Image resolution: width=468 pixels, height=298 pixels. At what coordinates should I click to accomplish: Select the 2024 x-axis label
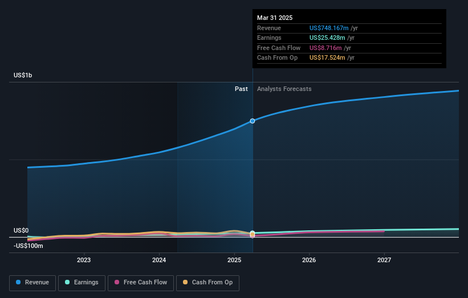click(x=159, y=260)
